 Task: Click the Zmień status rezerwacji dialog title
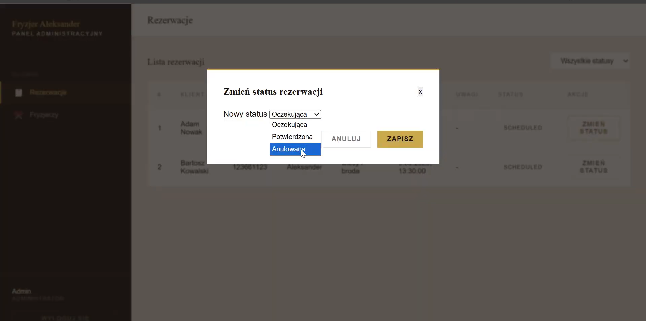273,92
